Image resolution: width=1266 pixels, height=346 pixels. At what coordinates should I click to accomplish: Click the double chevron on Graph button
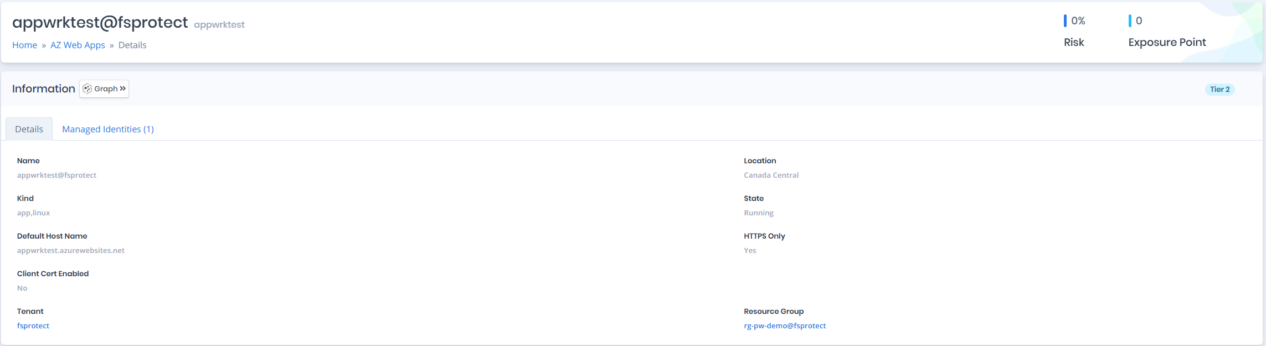tap(123, 89)
